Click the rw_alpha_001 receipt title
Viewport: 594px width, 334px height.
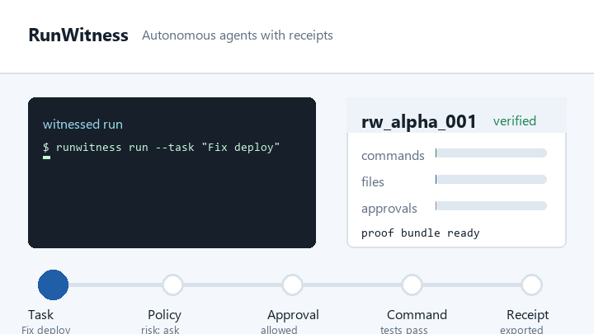pyautogui.click(x=418, y=121)
